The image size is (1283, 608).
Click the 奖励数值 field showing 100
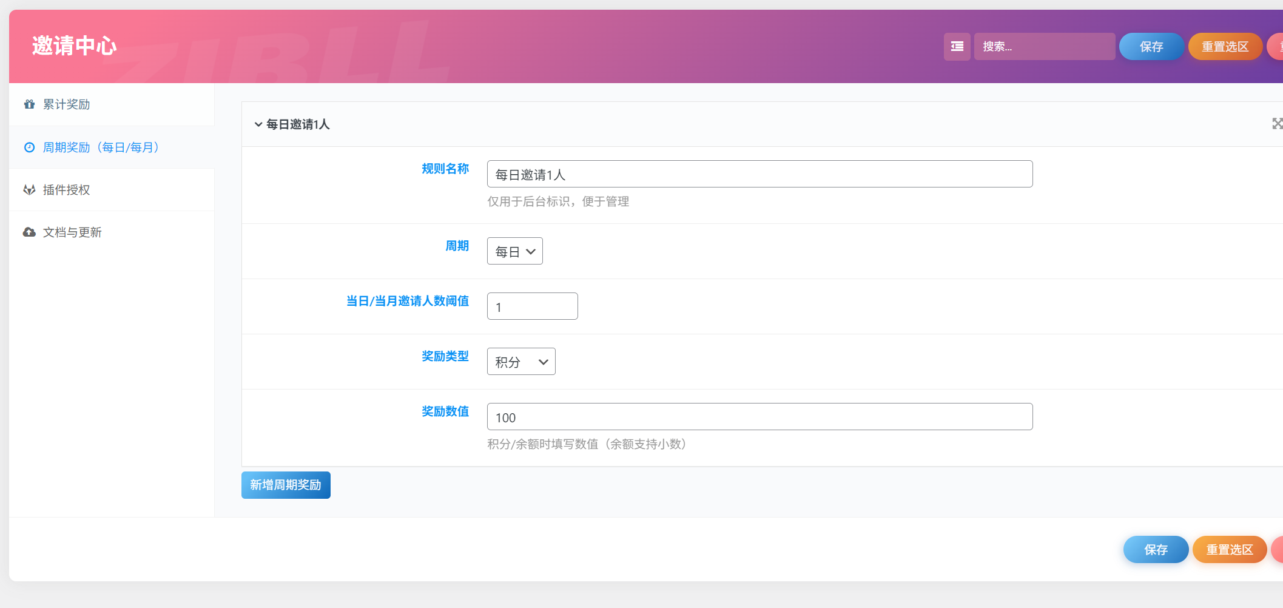[x=758, y=416]
